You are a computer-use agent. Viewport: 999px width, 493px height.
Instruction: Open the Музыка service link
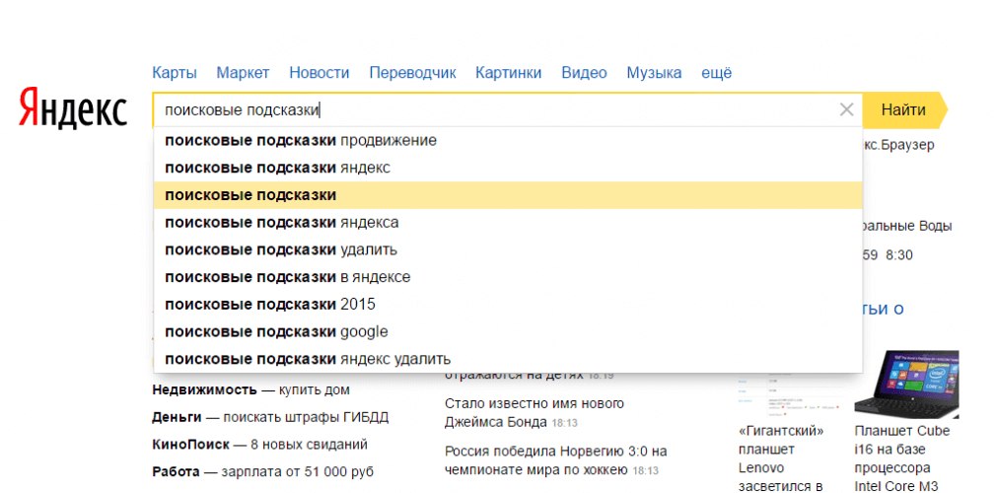654,73
